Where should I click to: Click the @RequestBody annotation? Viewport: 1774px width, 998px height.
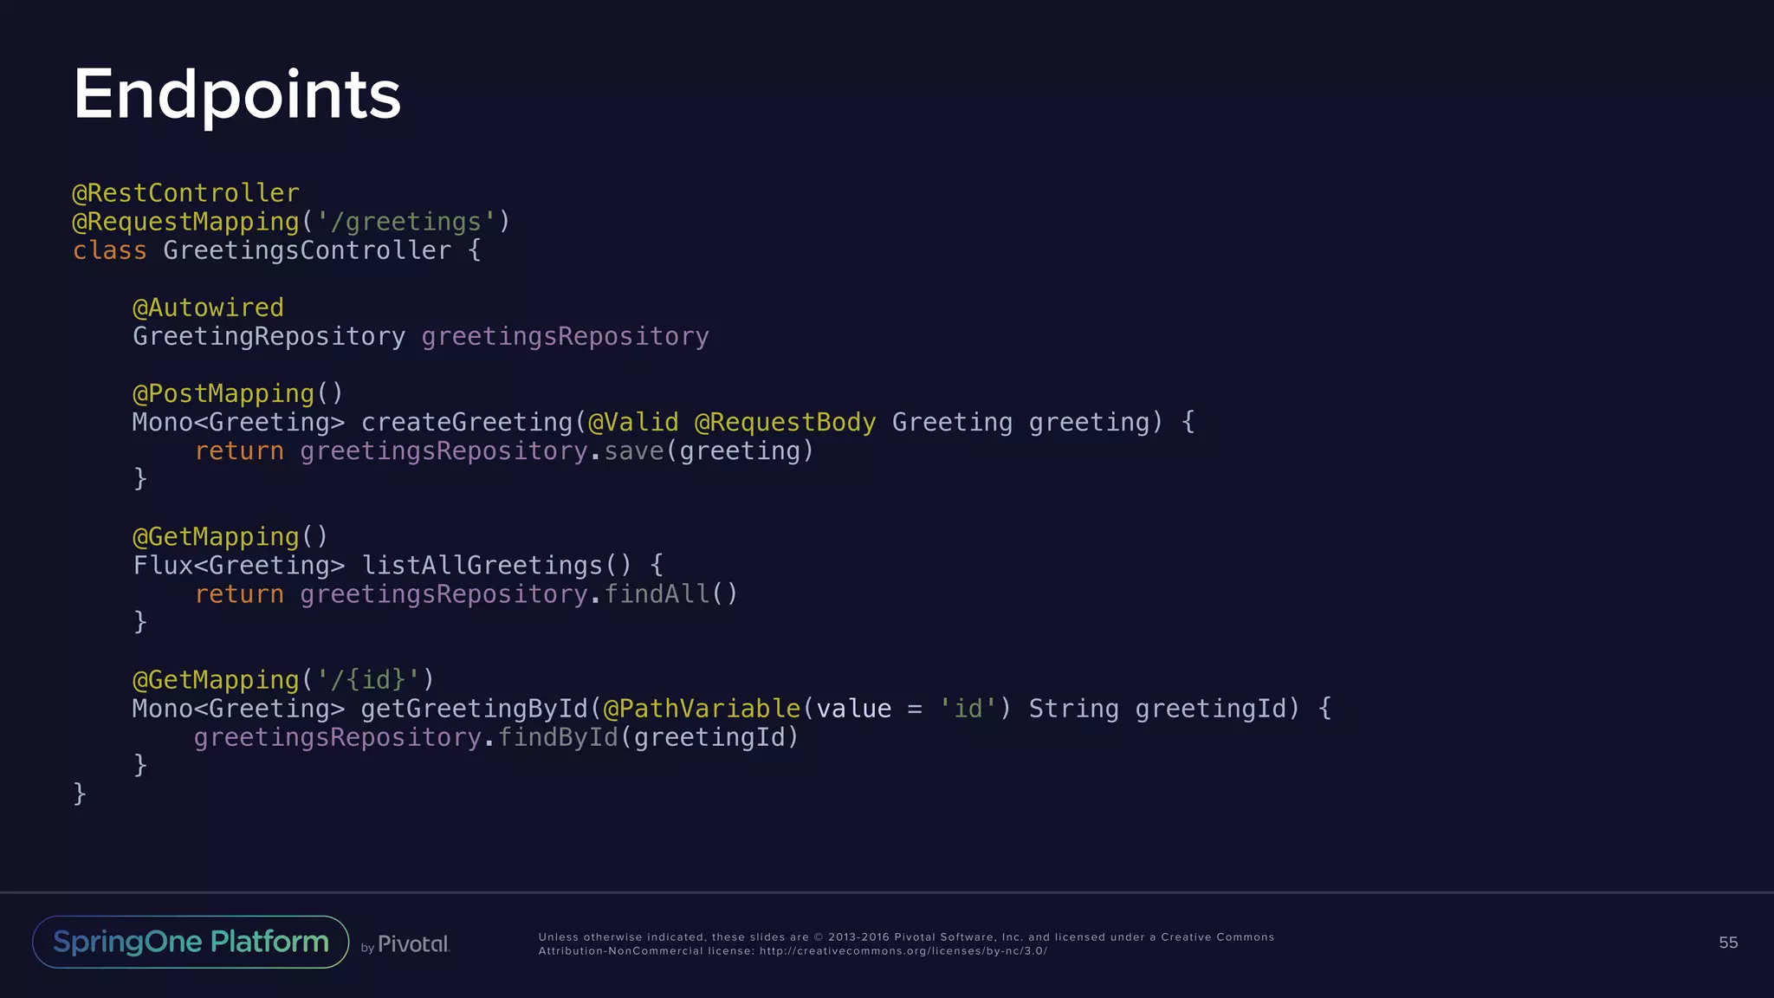785,422
